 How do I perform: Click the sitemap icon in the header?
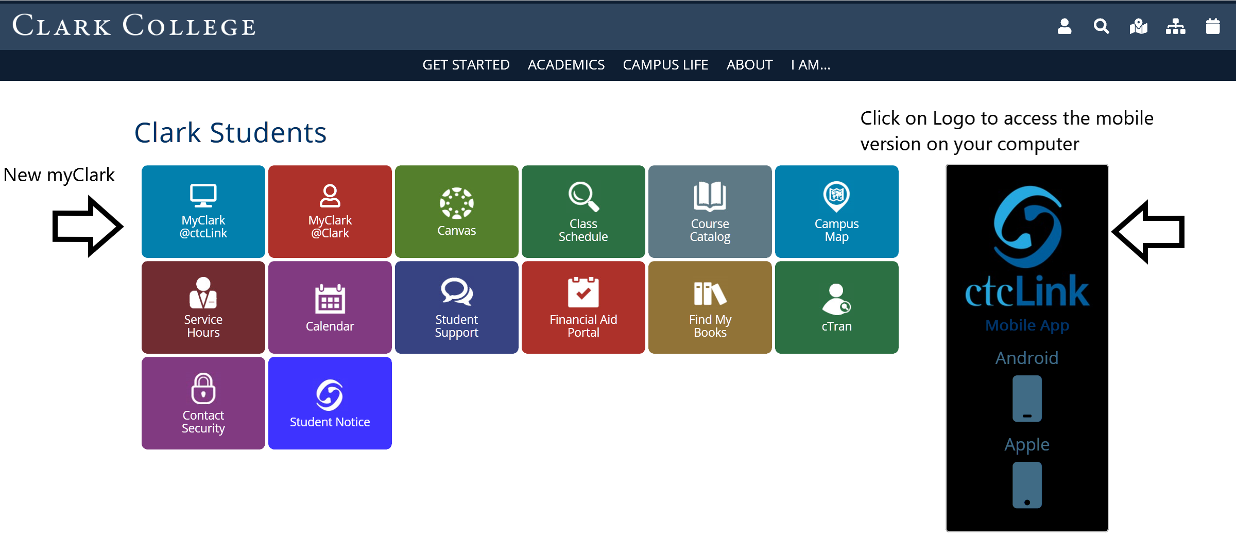[x=1176, y=26]
